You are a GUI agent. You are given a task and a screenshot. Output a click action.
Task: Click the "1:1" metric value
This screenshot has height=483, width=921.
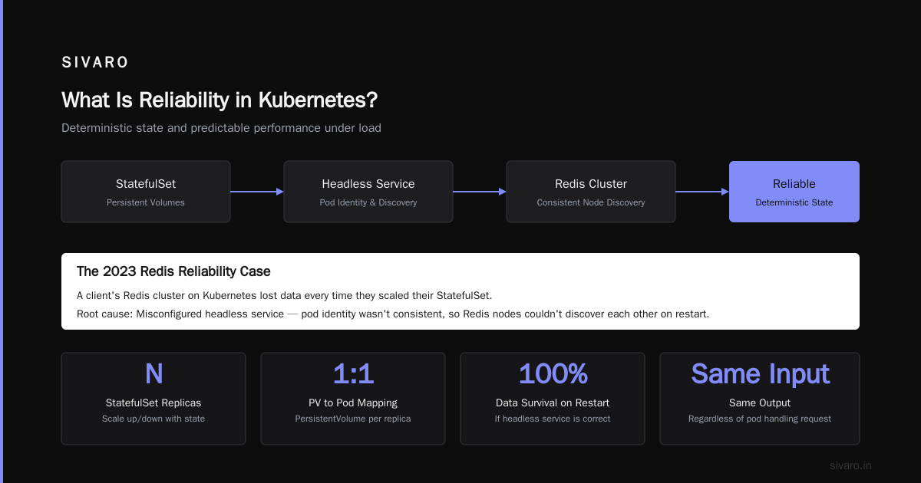click(353, 374)
